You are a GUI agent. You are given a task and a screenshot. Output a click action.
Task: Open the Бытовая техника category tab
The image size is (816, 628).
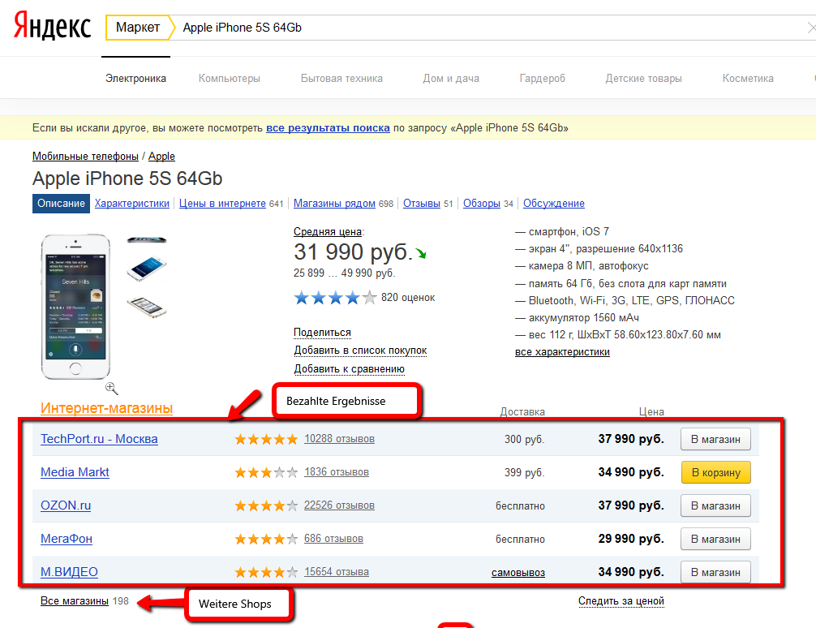pos(342,79)
